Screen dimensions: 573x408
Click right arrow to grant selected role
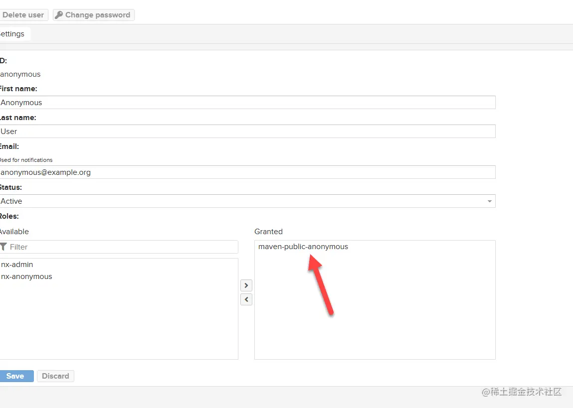[246, 285]
